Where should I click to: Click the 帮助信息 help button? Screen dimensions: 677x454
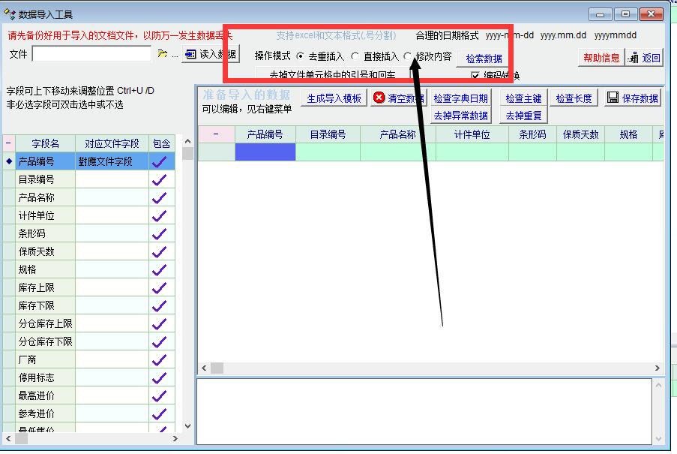coord(601,58)
